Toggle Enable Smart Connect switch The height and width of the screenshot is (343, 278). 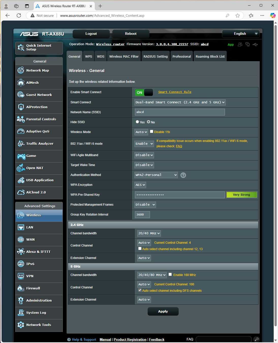click(144, 92)
